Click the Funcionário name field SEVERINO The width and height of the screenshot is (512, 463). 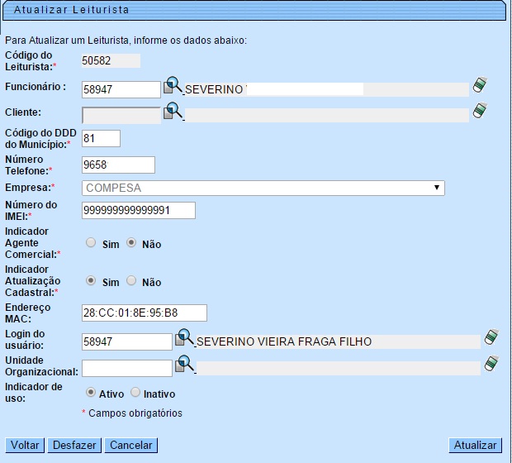click(327, 89)
